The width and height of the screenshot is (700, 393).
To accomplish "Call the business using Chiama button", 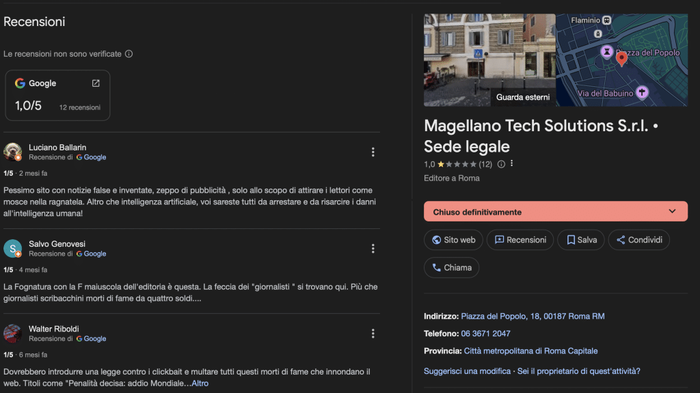I will (x=451, y=267).
